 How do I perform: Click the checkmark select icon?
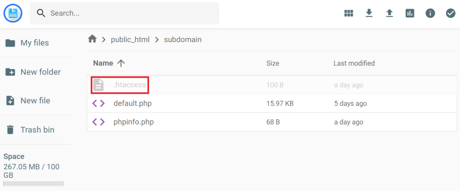tap(450, 13)
